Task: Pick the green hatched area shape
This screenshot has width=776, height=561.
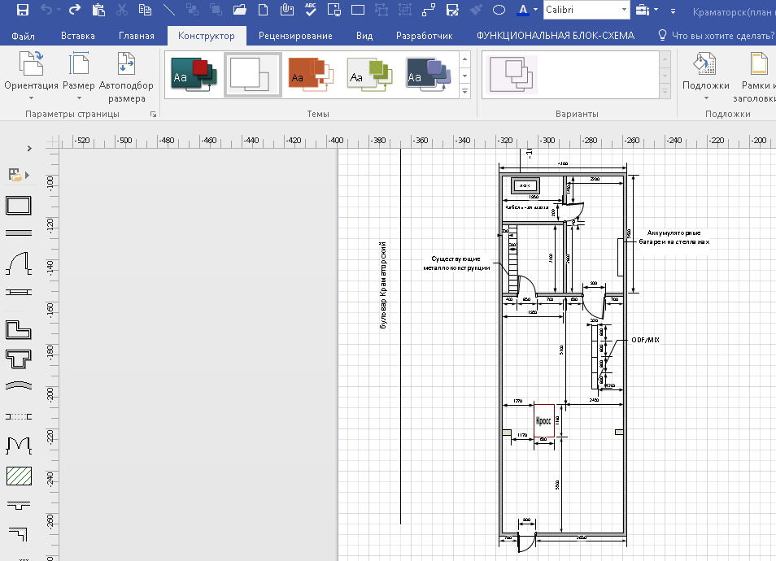Action: pos(19,476)
